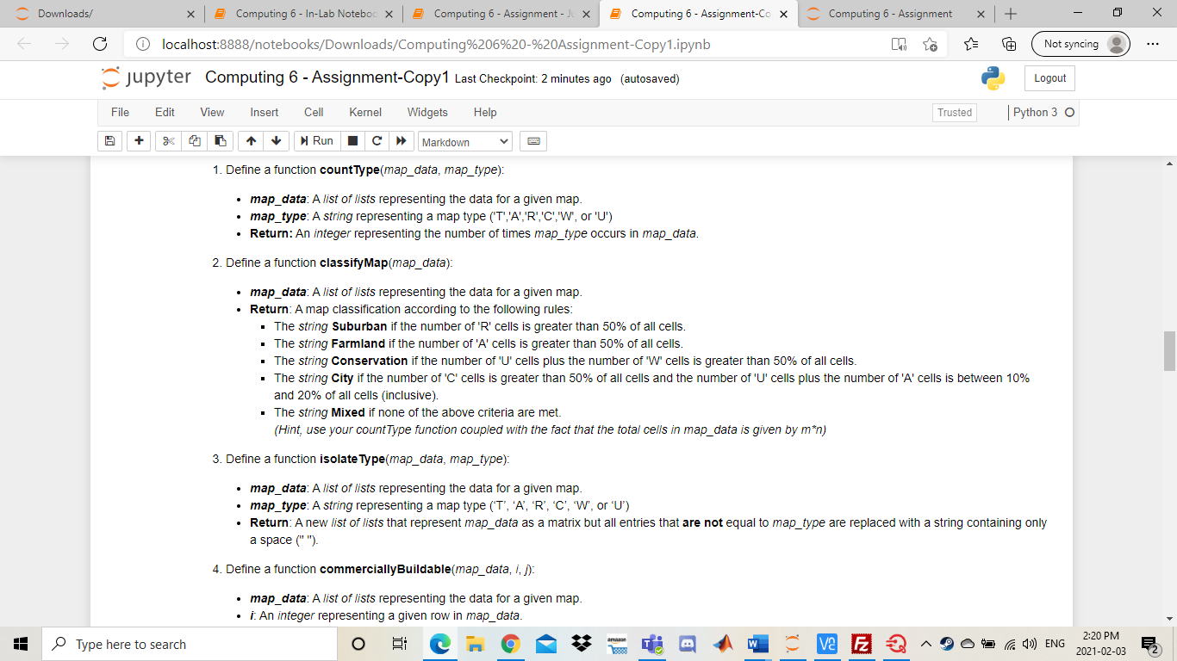
Task: Run the selected cell
Action: (x=316, y=140)
